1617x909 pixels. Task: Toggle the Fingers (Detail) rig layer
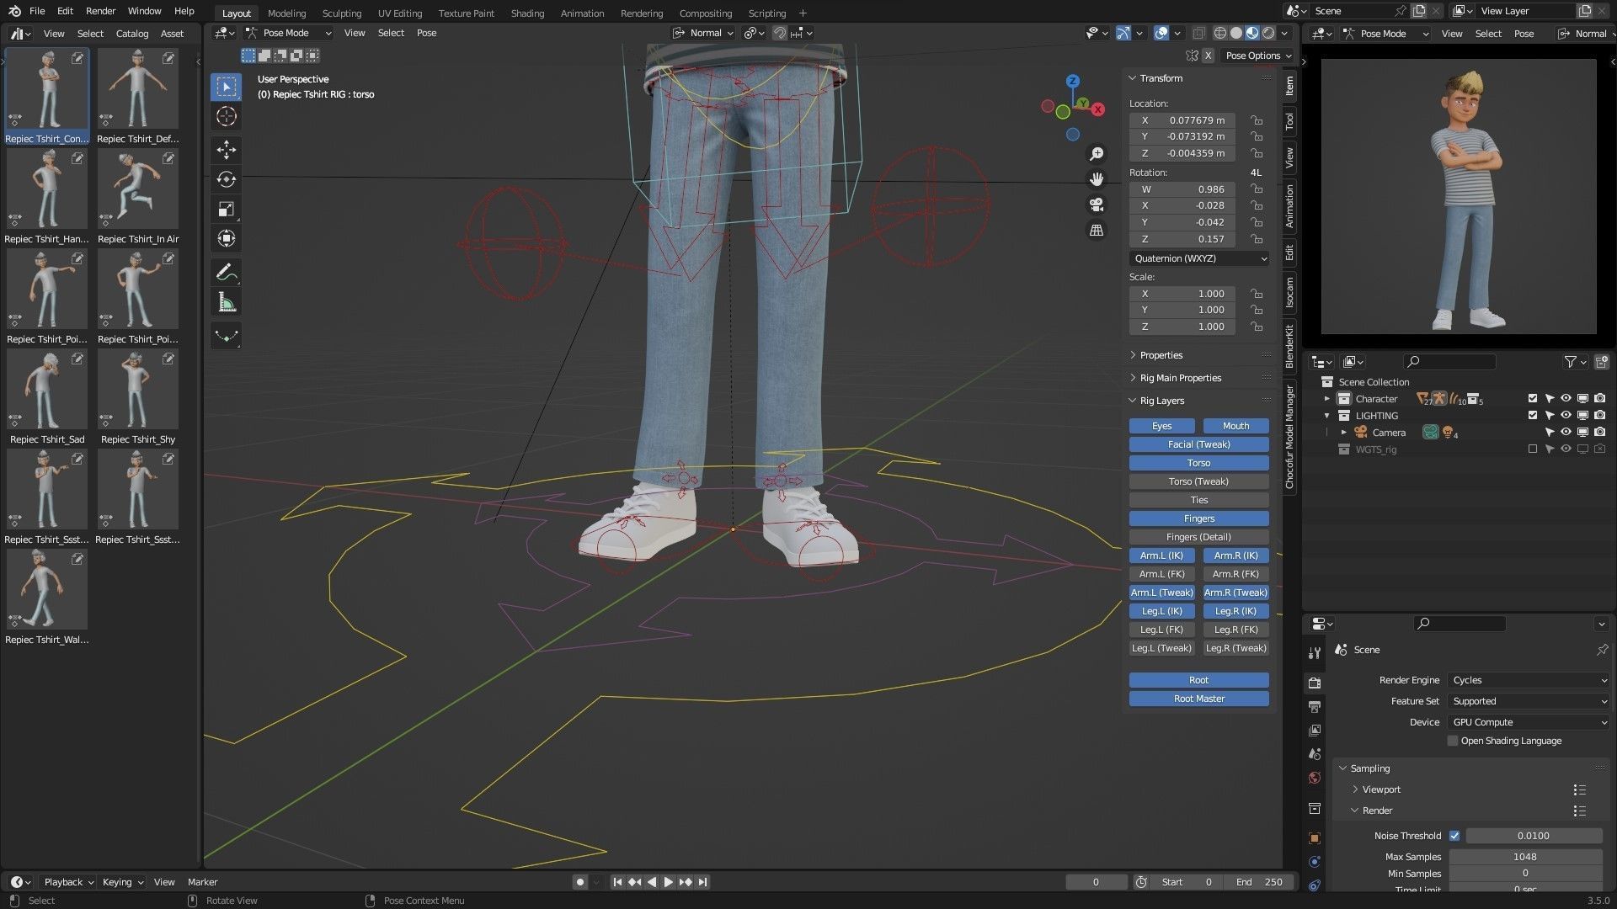(1198, 537)
